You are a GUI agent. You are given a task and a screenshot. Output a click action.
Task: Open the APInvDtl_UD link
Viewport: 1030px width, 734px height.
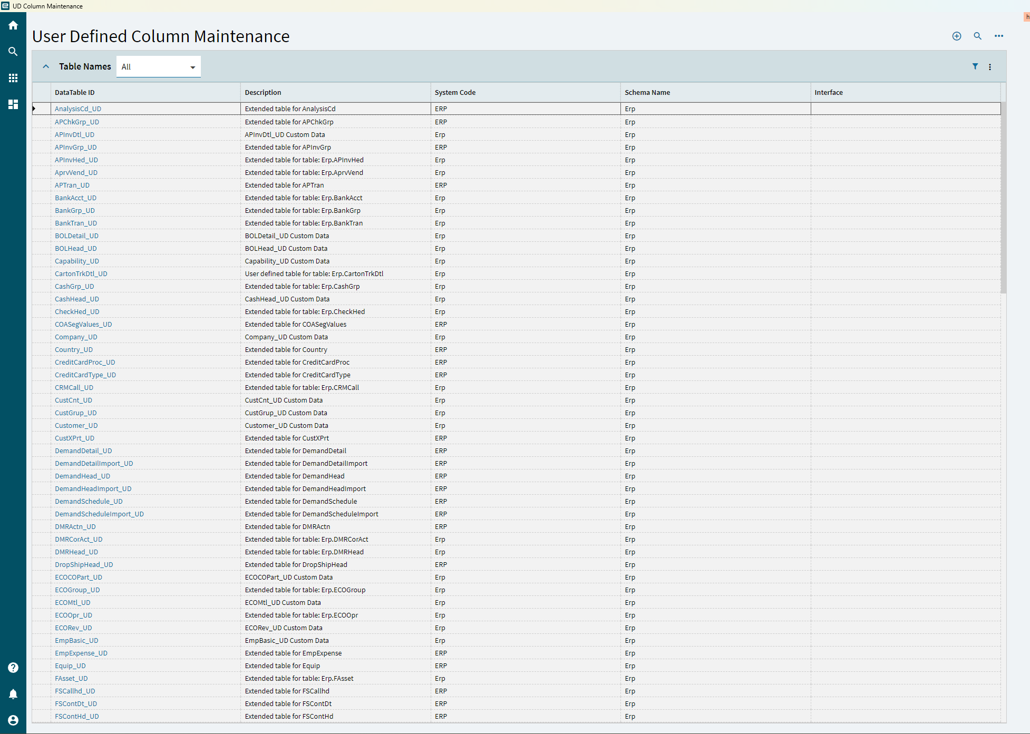point(74,134)
